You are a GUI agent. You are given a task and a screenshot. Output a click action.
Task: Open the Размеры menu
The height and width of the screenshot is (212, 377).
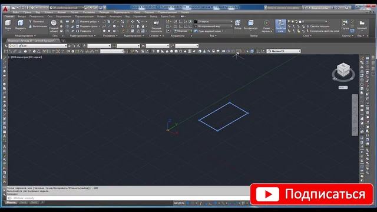point(104,12)
